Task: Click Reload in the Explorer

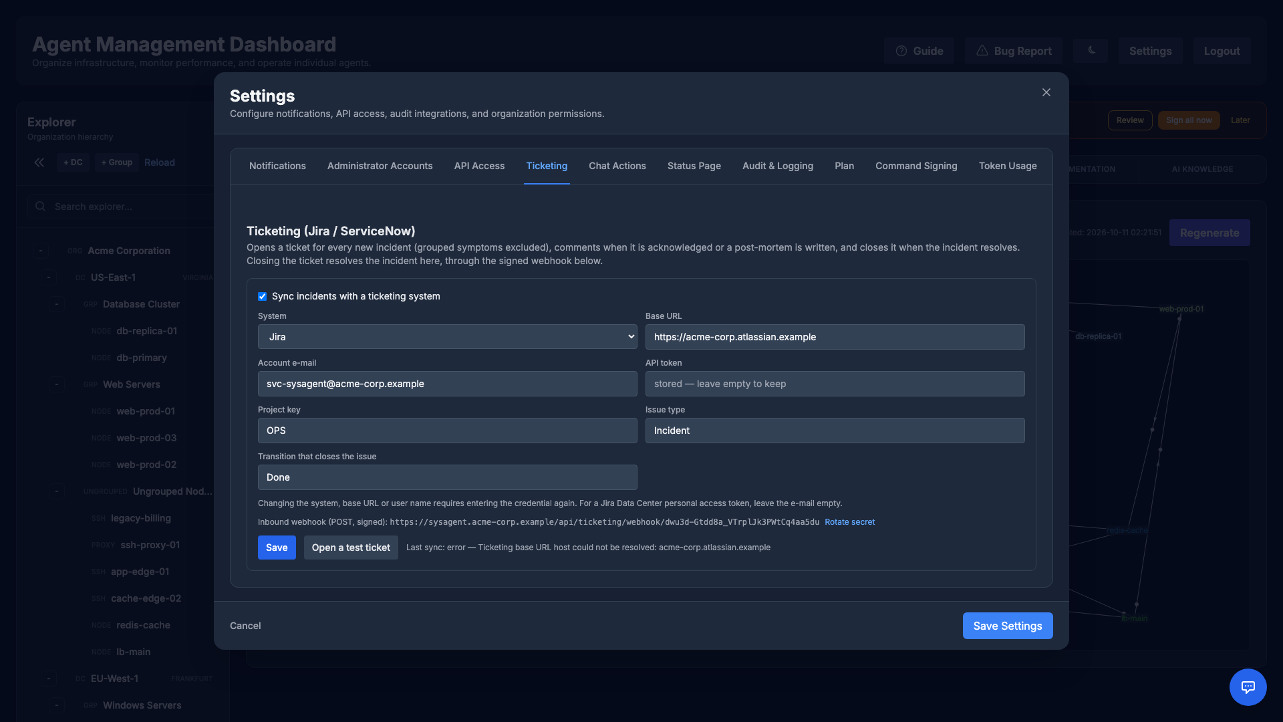Action: point(160,162)
